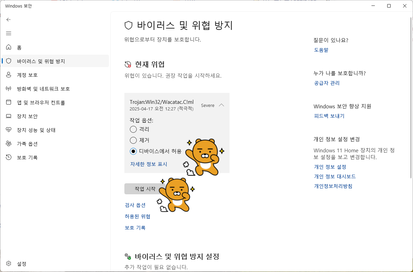Select 바이러스 및 위협 방지 sidebar item
Image resolution: width=413 pixels, height=272 pixels.
tap(55, 61)
